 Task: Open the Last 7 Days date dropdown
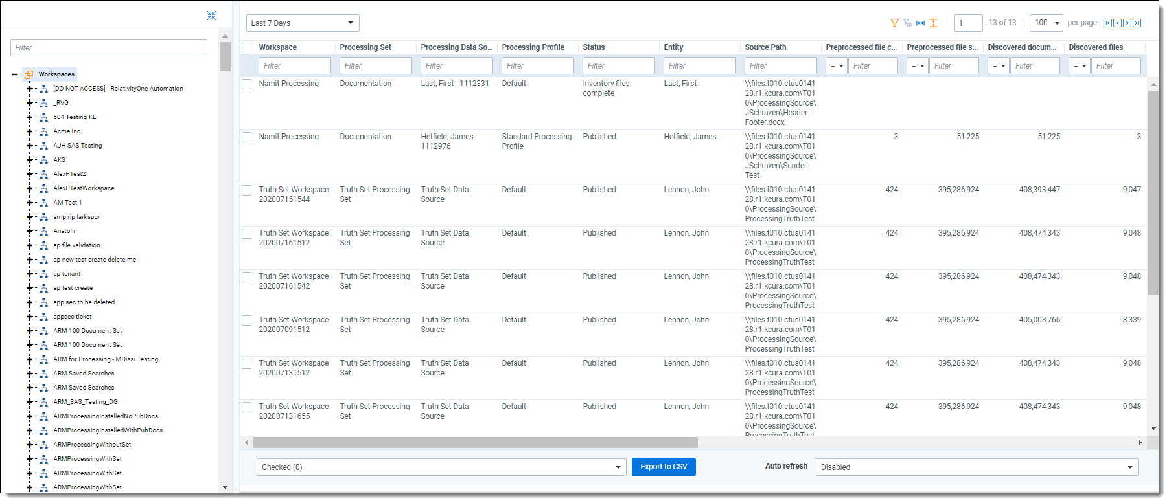[x=303, y=23]
